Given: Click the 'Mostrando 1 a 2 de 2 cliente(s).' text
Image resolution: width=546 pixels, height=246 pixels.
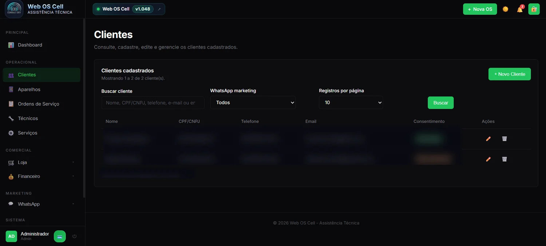Looking at the screenshot, I should 133,78.
